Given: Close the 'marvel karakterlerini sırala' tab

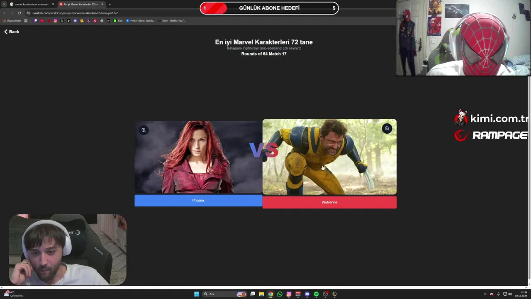Looking at the screenshot, I should pos(53,4).
